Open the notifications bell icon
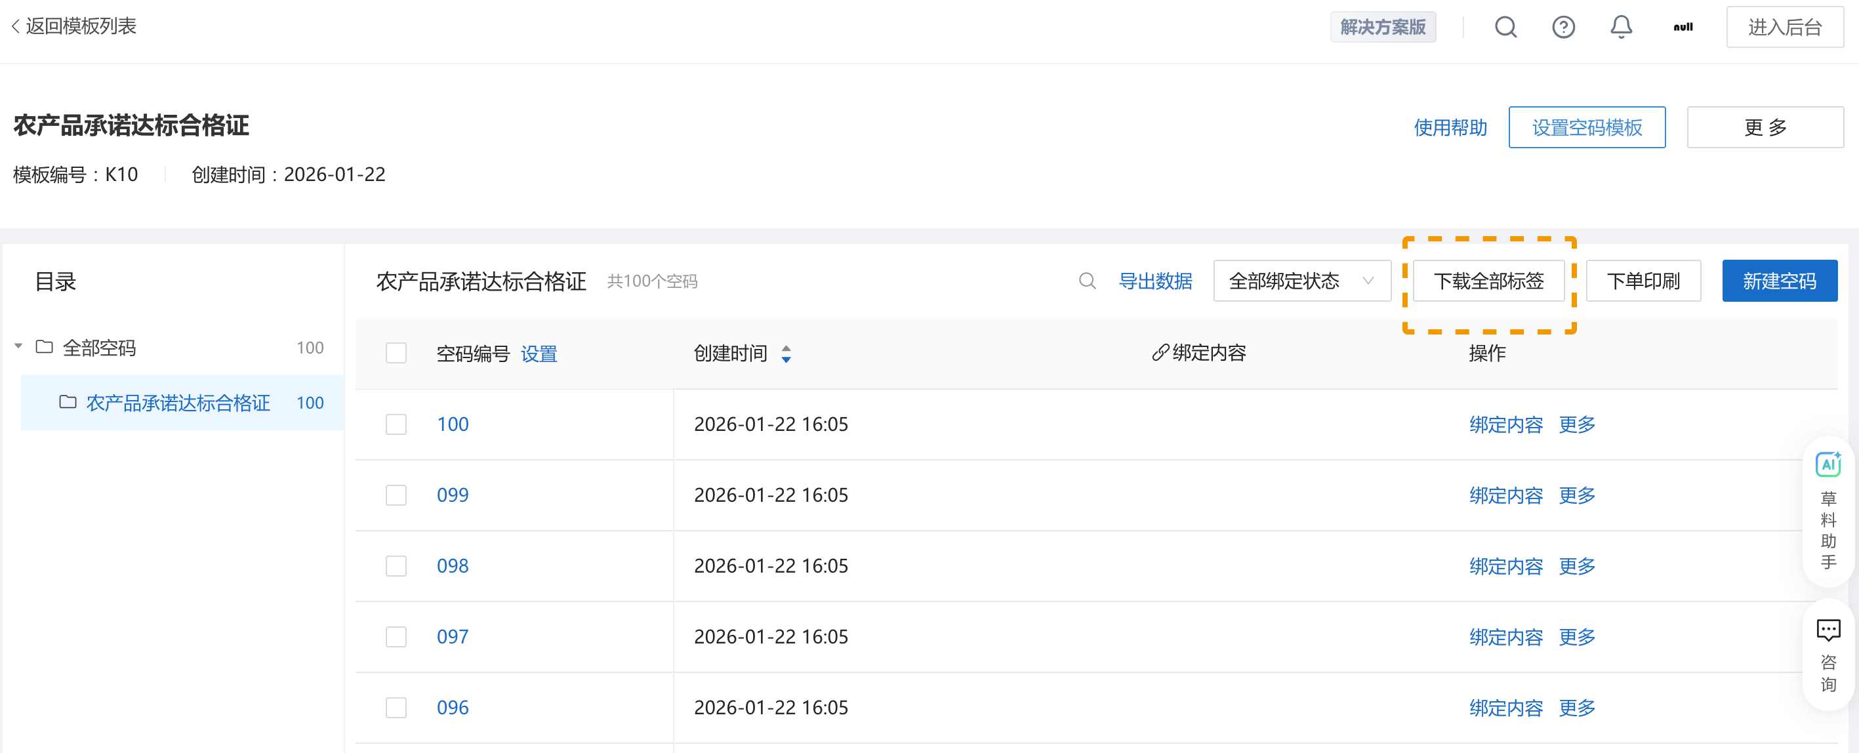This screenshot has width=1859, height=753. tap(1621, 27)
